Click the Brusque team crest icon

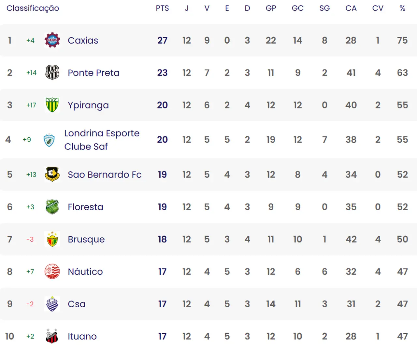coord(52,239)
